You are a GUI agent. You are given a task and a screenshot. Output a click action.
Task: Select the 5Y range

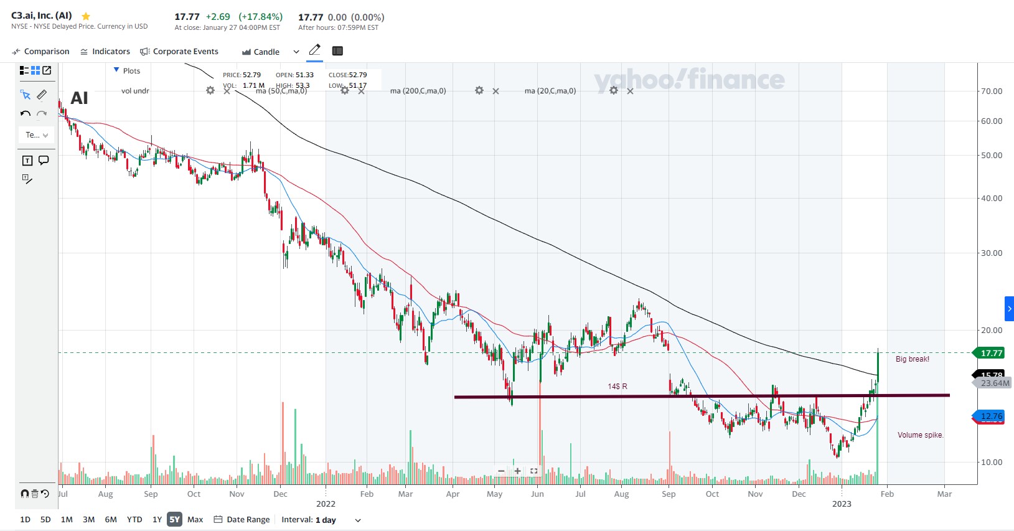[175, 520]
